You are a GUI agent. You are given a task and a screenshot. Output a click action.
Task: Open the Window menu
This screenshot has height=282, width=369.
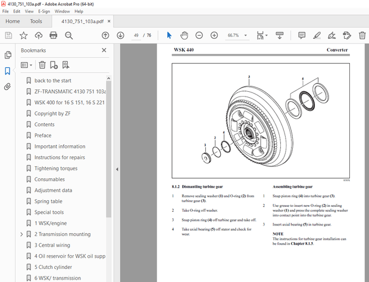pos(62,11)
